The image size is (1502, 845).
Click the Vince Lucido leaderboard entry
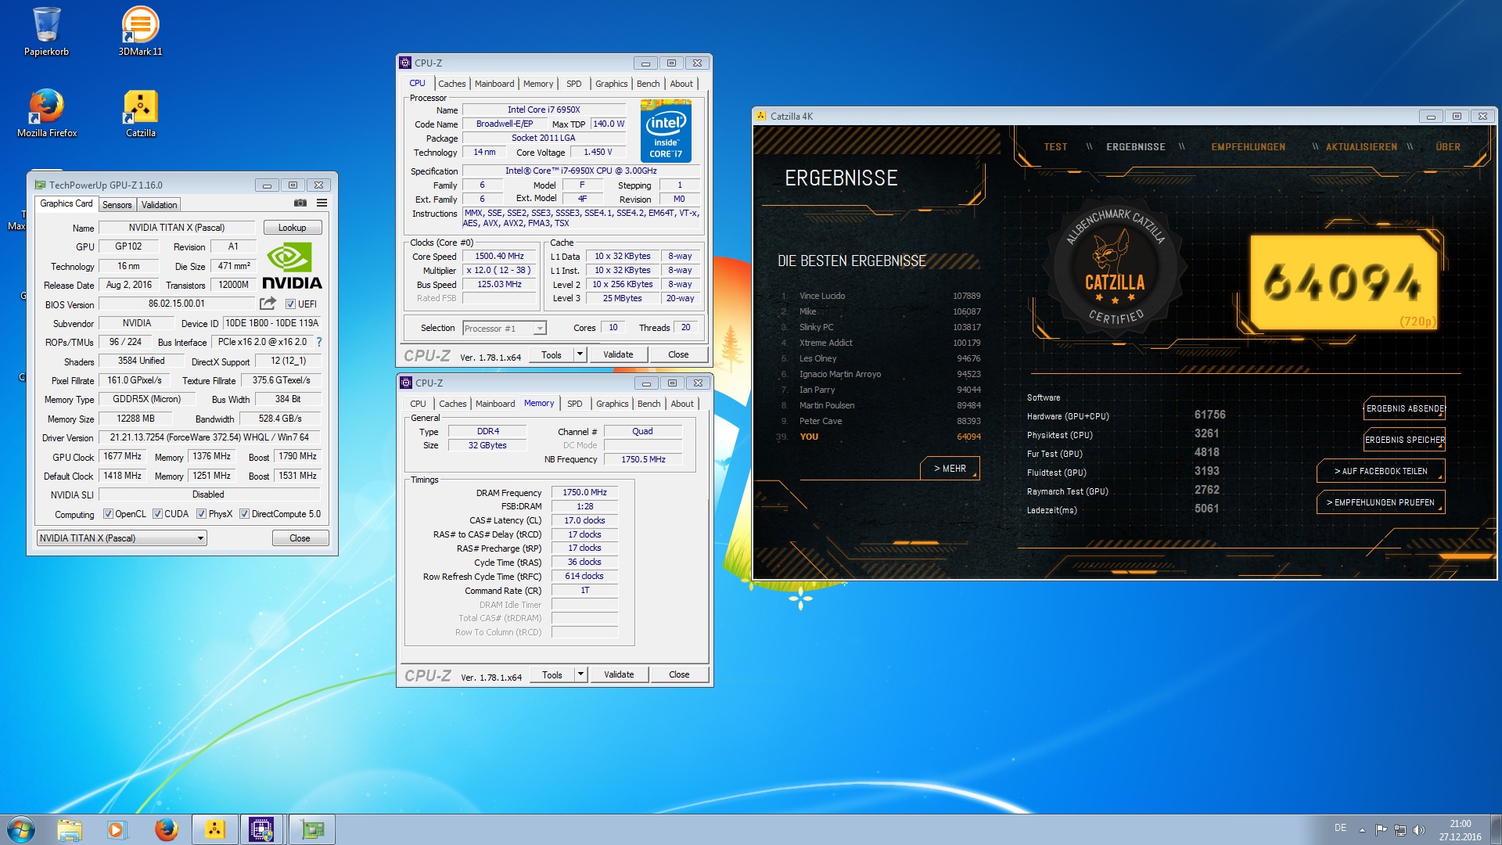click(x=881, y=296)
